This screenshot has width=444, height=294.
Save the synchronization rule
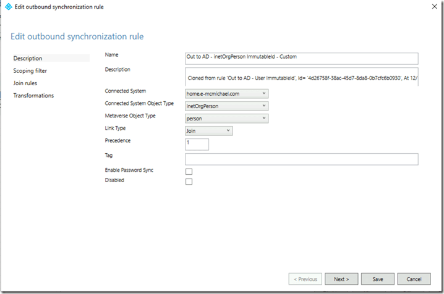pyautogui.click(x=377, y=279)
